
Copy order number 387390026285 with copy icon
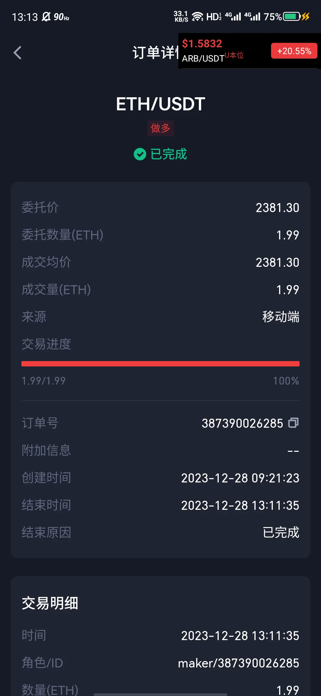(293, 423)
